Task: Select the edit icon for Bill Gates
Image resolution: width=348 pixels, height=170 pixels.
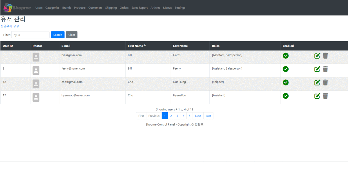Action: pyautogui.click(x=317, y=55)
